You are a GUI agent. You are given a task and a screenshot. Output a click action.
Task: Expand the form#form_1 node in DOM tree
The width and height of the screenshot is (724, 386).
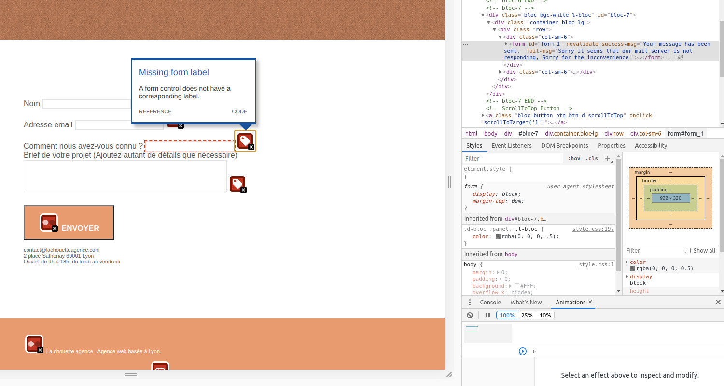[506, 44]
